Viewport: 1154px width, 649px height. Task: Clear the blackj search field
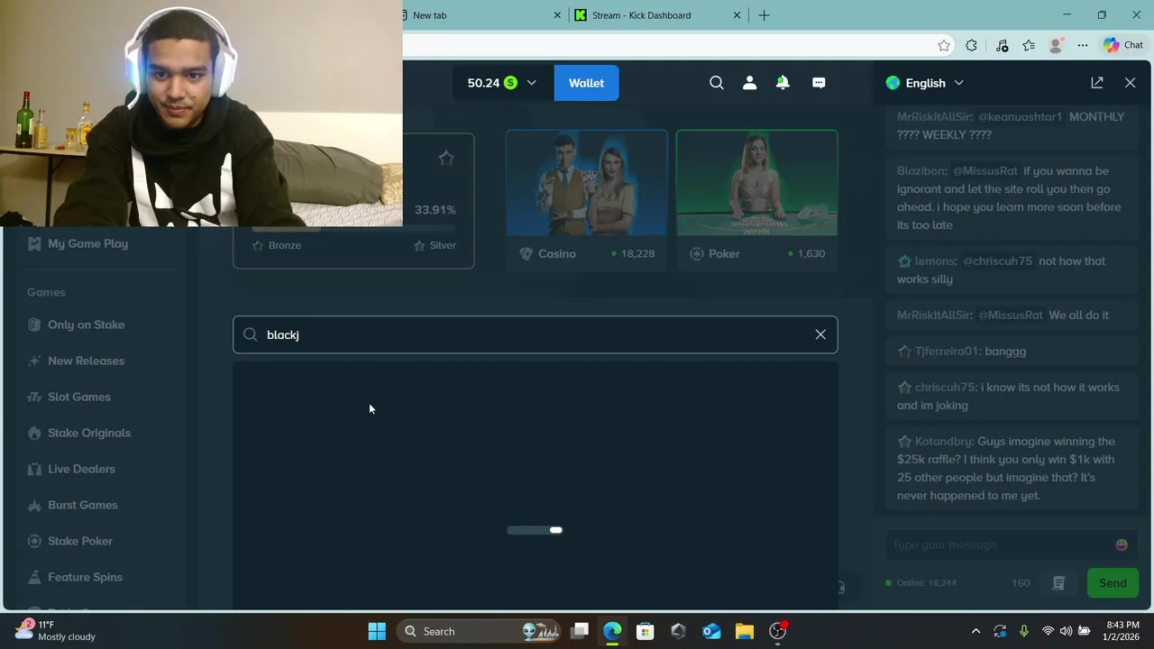click(x=820, y=334)
